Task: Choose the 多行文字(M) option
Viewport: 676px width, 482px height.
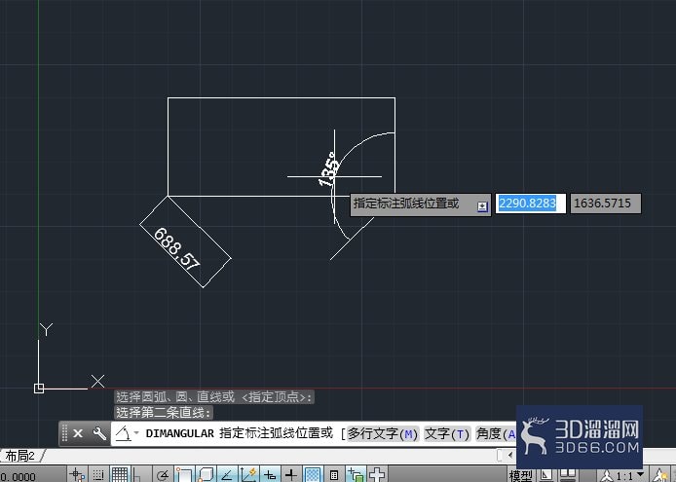Action: coord(383,433)
